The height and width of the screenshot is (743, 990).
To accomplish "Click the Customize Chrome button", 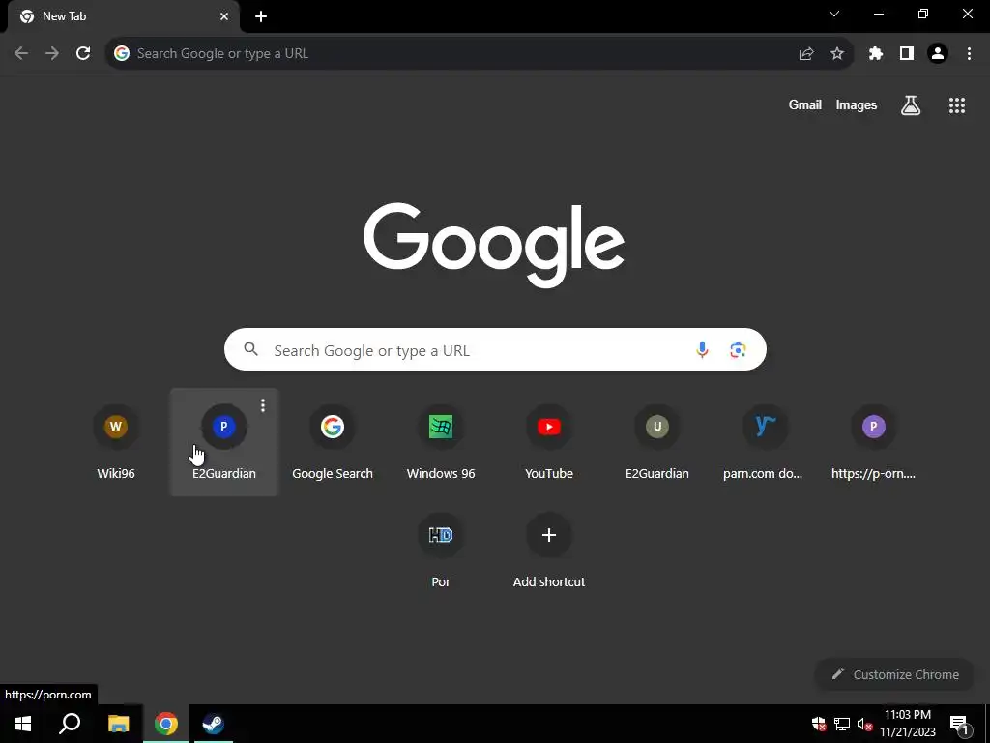I will pyautogui.click(x=894, y=674).
